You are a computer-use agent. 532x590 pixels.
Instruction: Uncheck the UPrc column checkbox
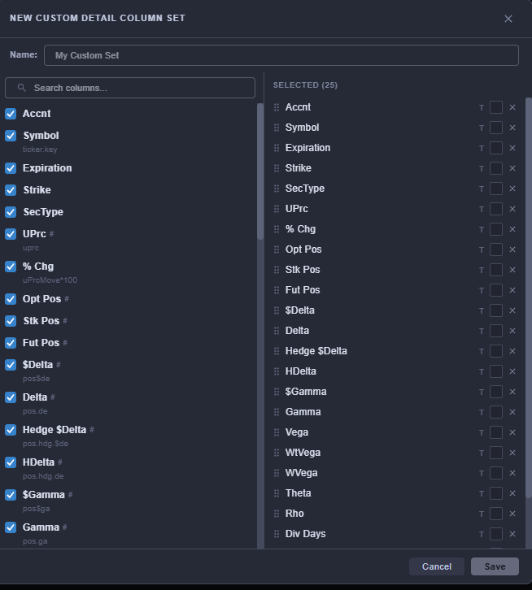[x=11, y=234]
